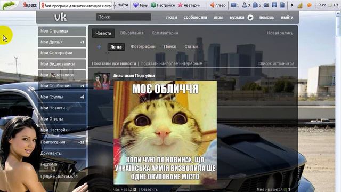Open the Яндекс logo link
The image size is (341, 192).
[x=30, y=5]
